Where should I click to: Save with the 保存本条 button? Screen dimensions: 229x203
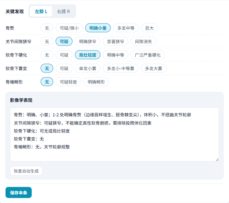pos(19,192)
